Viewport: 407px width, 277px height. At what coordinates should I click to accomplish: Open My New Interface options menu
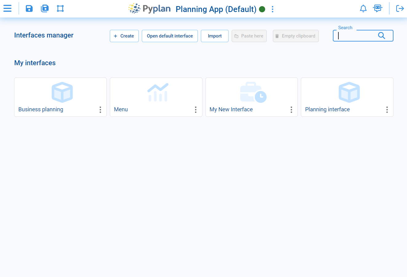[x=291, y=110]
